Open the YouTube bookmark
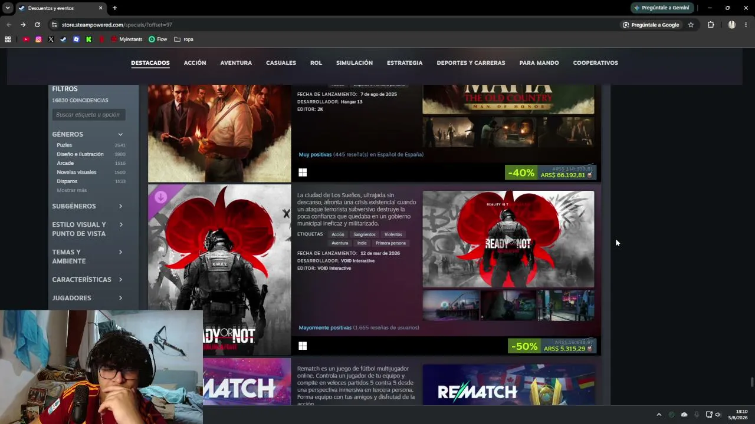This screenshot has width=755, height=424. 26,39
